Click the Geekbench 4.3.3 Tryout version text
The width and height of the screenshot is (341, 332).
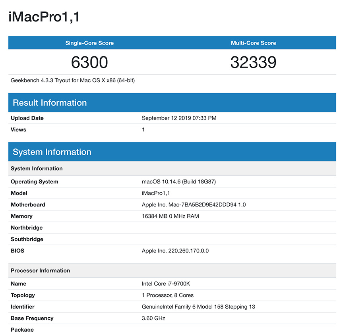[x=73, y=80]
